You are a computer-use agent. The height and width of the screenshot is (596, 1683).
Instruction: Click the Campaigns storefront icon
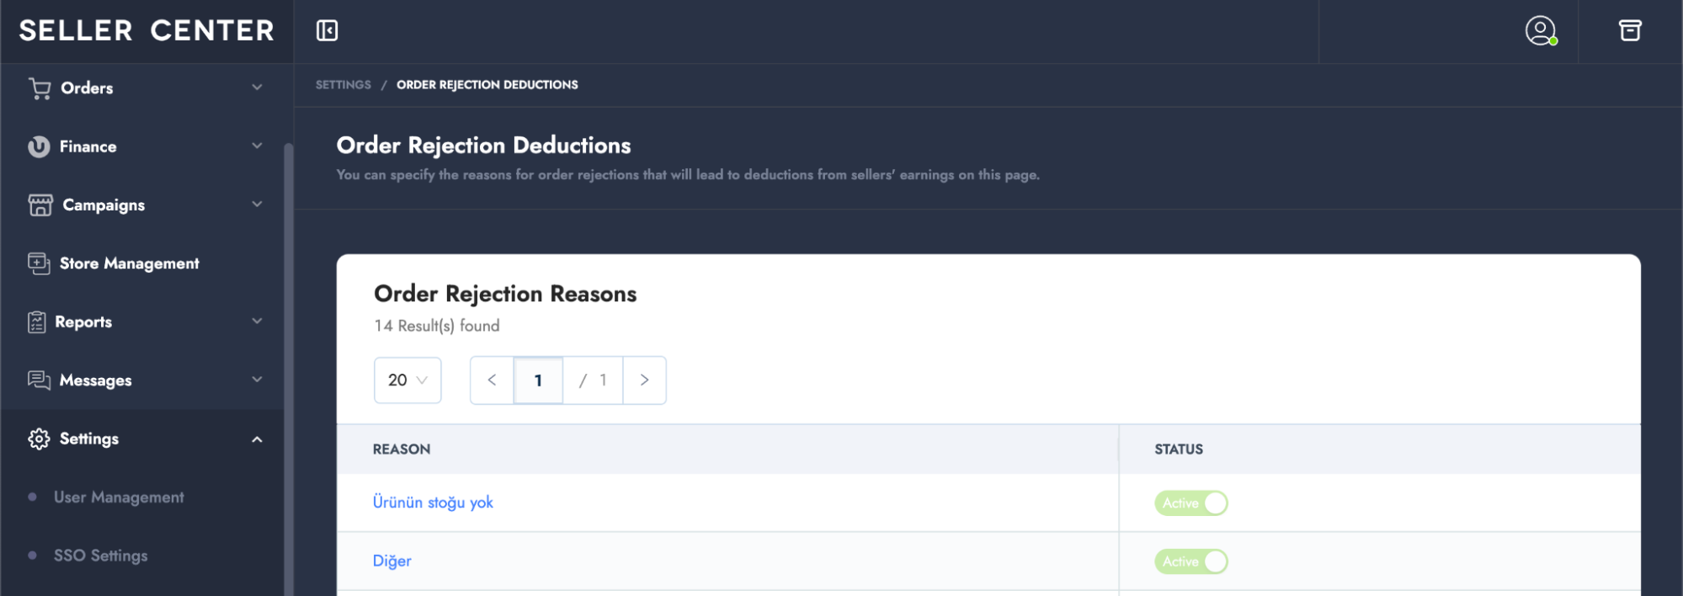click(x=40, y=205)
